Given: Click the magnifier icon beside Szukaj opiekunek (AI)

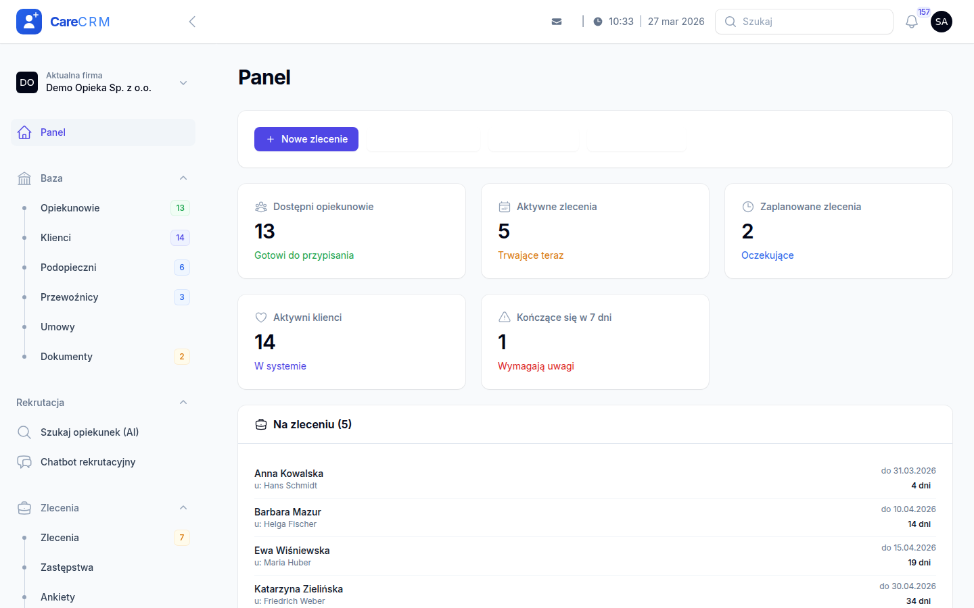Looking at the screenshot, I should pos(24,432).
